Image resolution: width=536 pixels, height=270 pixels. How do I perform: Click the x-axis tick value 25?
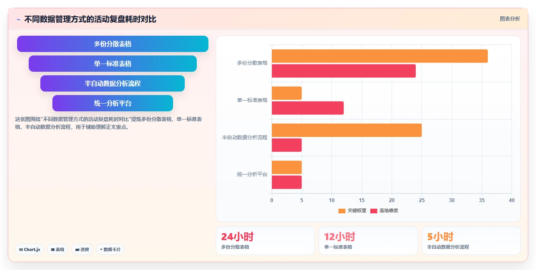pos(422,200)
